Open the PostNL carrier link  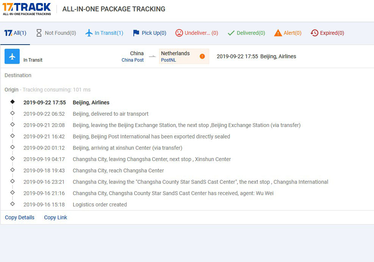click(168, 60)
